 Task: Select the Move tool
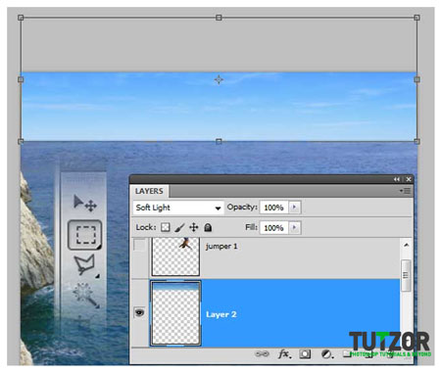point(84,203)
